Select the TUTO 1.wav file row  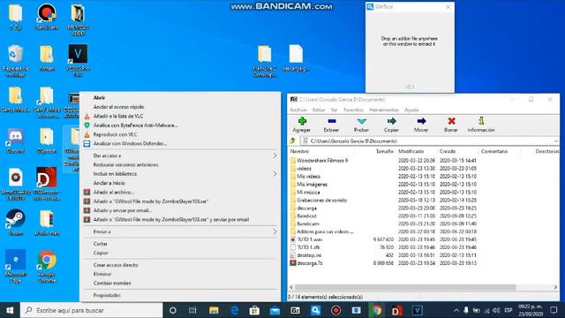pyautogui.click(x=384, y=239)
